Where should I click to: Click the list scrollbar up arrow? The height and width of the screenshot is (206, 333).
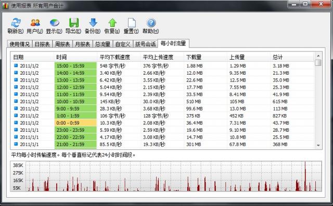(318, 56)
